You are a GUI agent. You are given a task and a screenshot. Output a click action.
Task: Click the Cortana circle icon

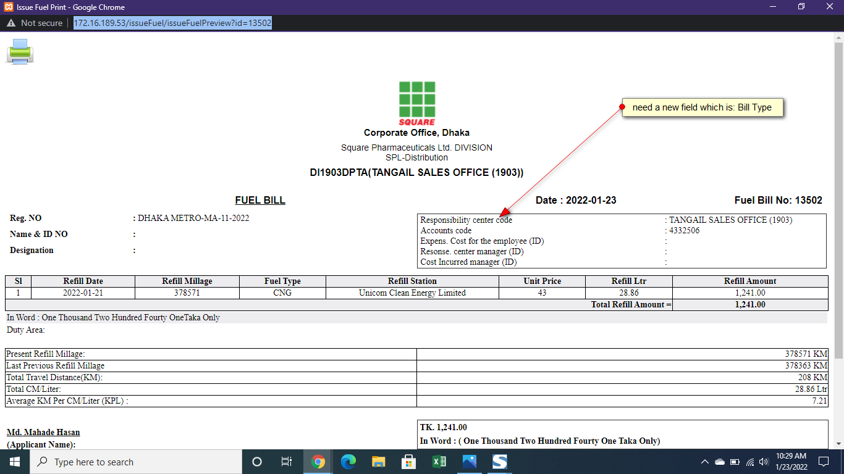pos(257,462)
